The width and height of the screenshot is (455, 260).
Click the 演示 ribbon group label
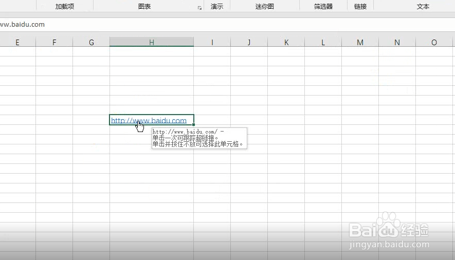[x=217, y=6]
